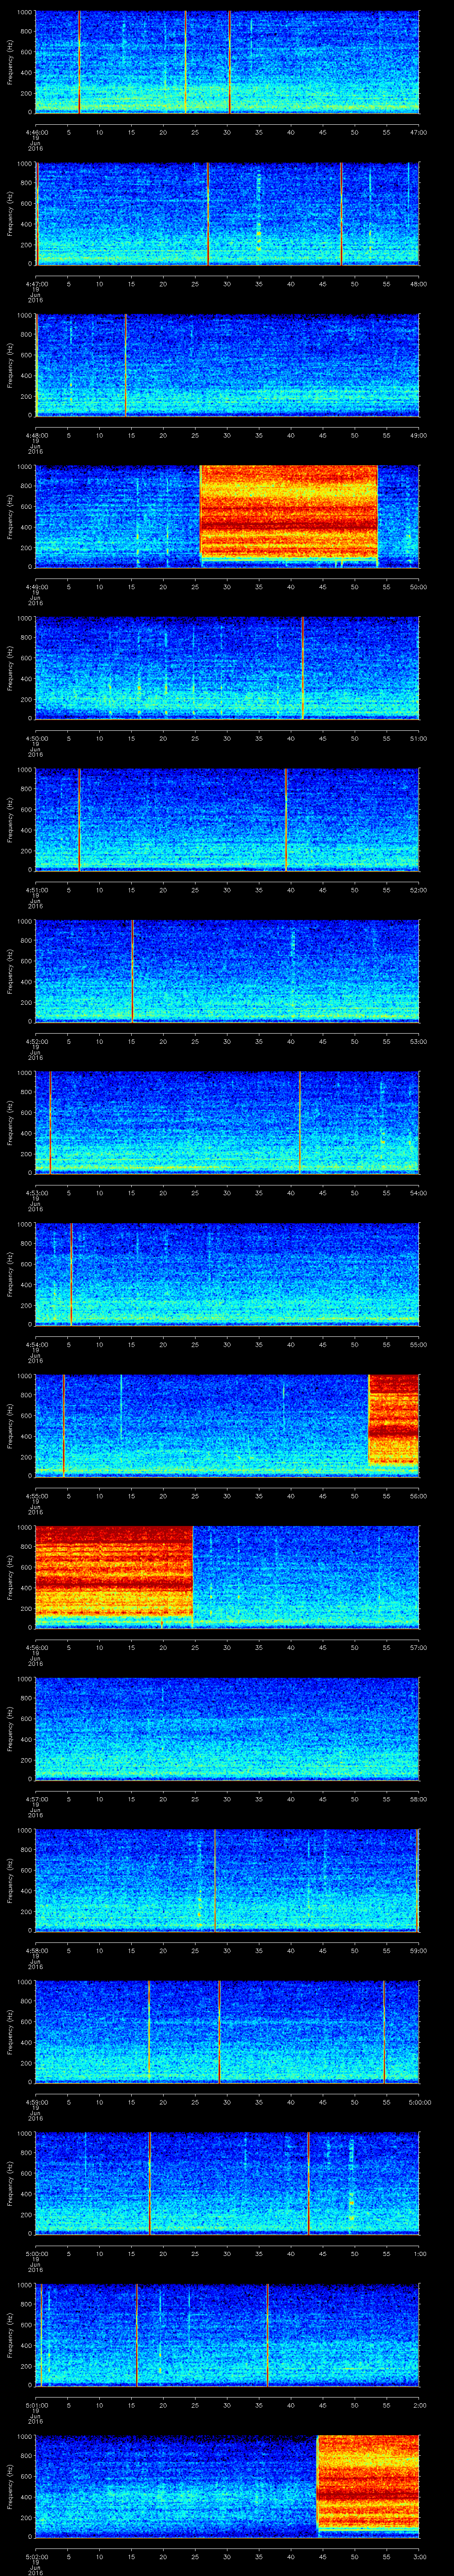Select the red line near 27 seconds in the 4:47:00 spectrogram
454x2576 pixels.
[207, 214]
